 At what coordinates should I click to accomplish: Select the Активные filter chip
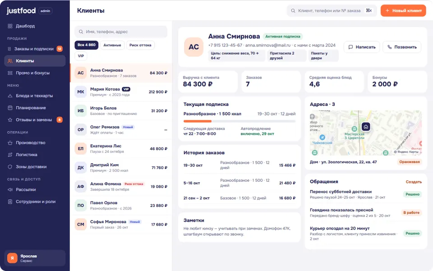(x=112, y=45)
